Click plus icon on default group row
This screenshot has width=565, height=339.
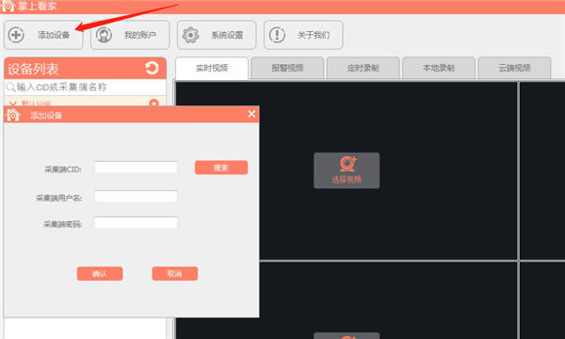coord(153,103)
